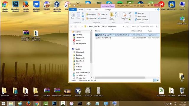Click the Invert selection button

[141, 19]
